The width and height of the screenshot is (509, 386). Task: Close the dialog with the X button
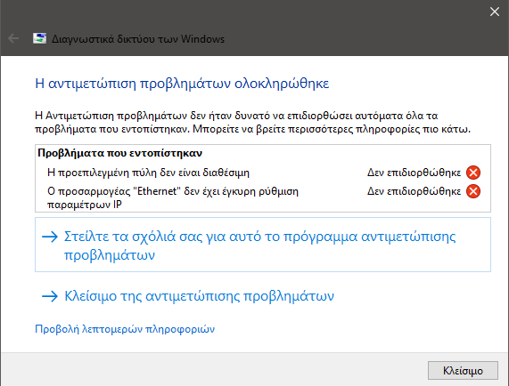point(495,12)
